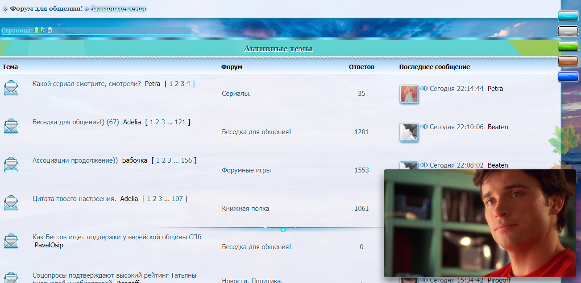Jump to last post arrow at 22:14:44
Image resolution: width=581 pixels, height=283 pixels.
424,89
